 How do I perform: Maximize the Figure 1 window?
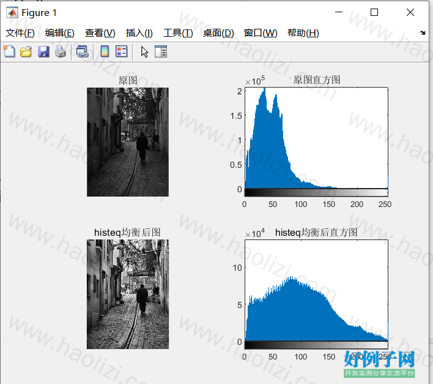point(374,12)
